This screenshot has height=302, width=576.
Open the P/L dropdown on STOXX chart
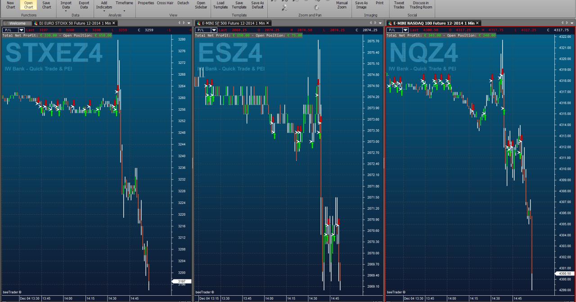21,30
